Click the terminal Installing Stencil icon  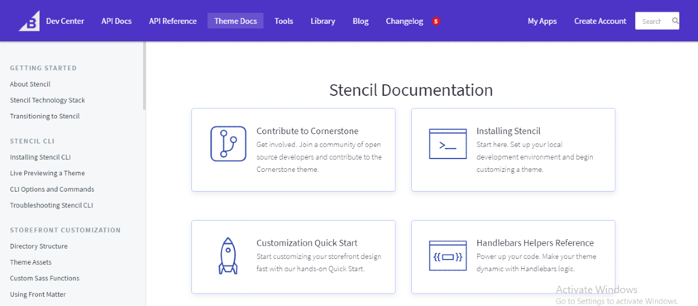pyautogui.click(x=447, y=144)
